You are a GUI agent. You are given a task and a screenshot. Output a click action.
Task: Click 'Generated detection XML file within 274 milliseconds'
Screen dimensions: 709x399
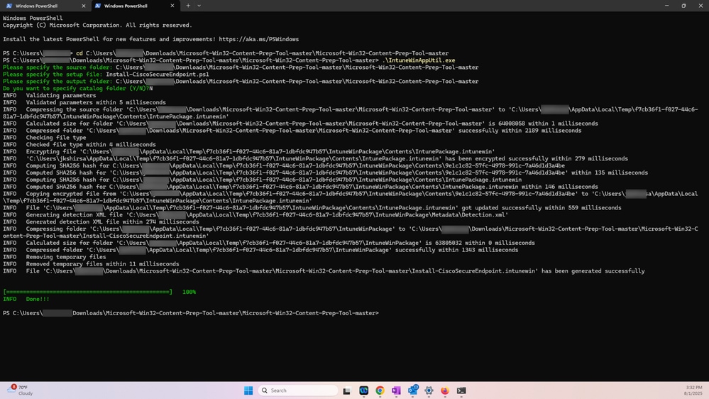click(x=112, y=222)
